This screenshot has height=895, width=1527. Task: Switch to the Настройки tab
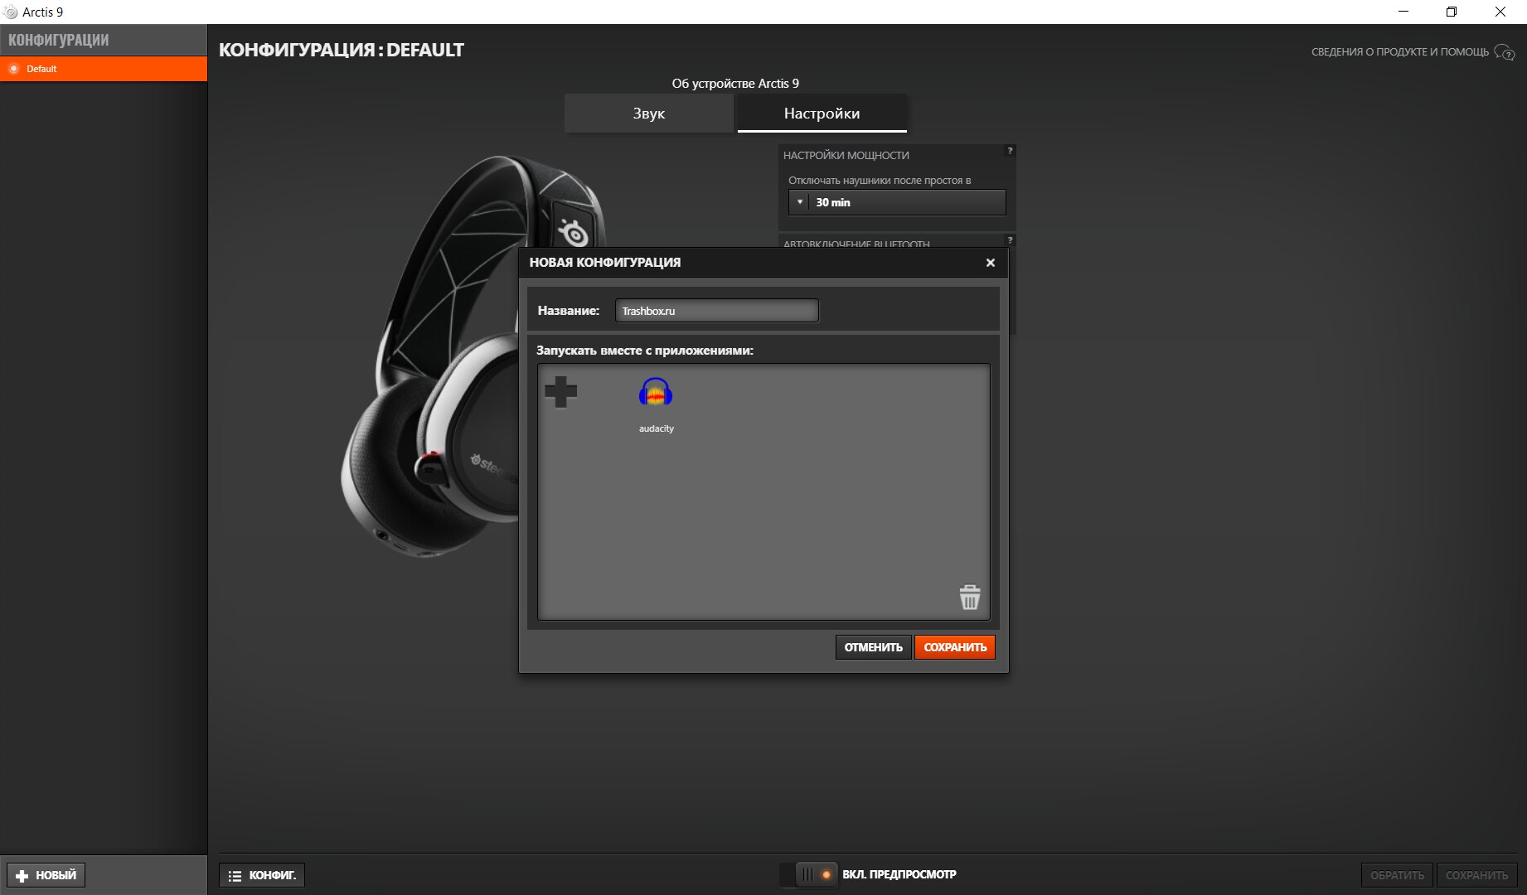tap(822, 114)
